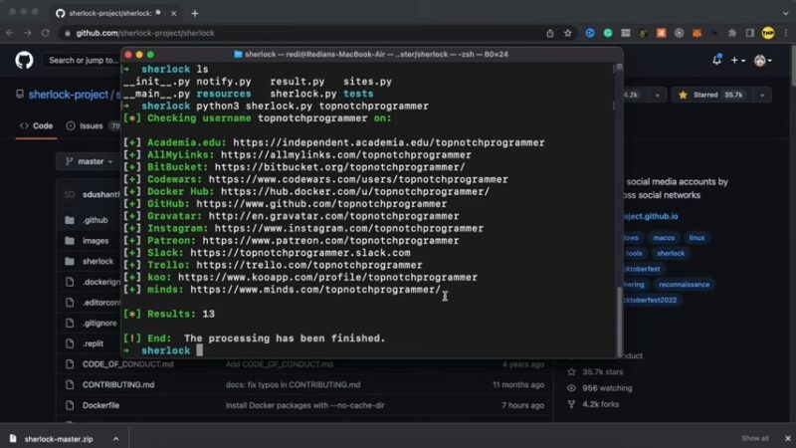Select the sherlock-project/sherlock browser tab

pos(114,13)
